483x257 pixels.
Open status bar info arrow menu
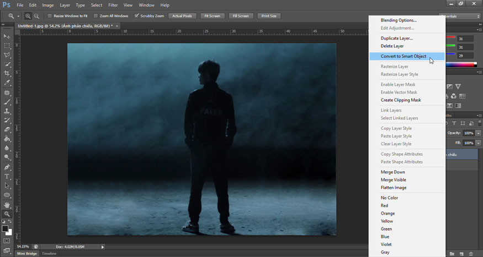coord(103,247)
